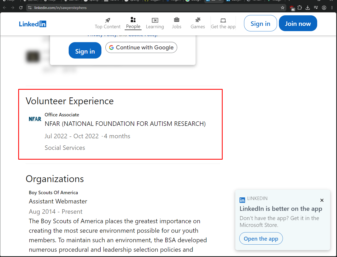This screenshot has width=337, height=257.
Task: Select the Volunteer Experience heading
Action: pos(70,101)
